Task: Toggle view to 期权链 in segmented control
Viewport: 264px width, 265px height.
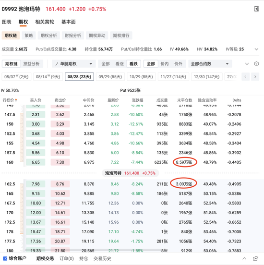Action: (x=12, y=64)
